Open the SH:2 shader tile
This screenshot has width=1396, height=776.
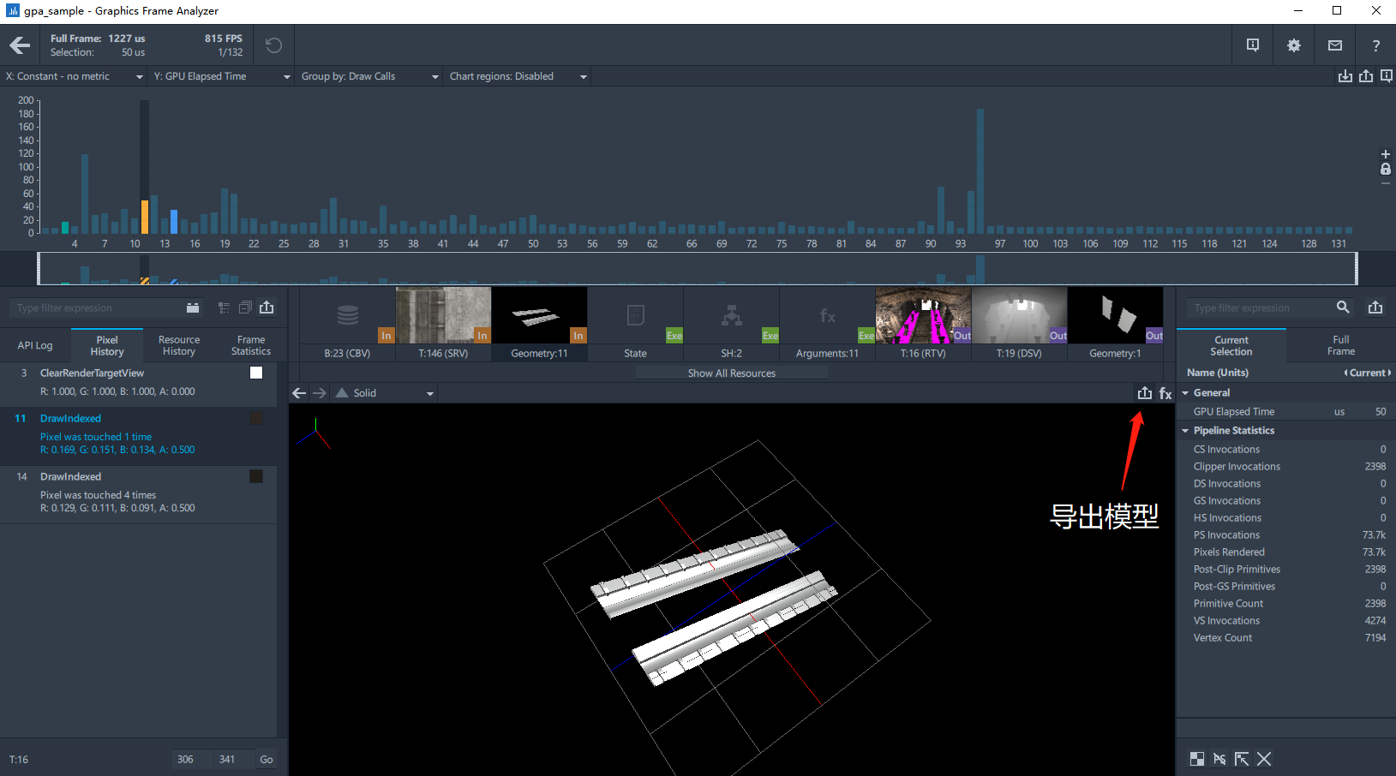tap(731, 324)
